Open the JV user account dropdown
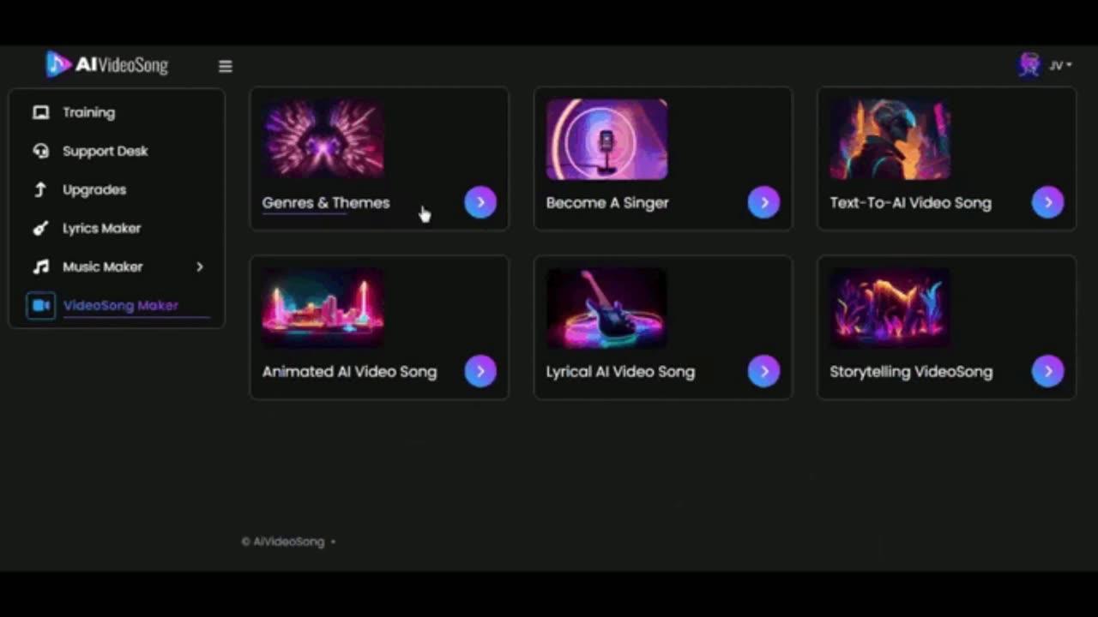 point(1060,65)
